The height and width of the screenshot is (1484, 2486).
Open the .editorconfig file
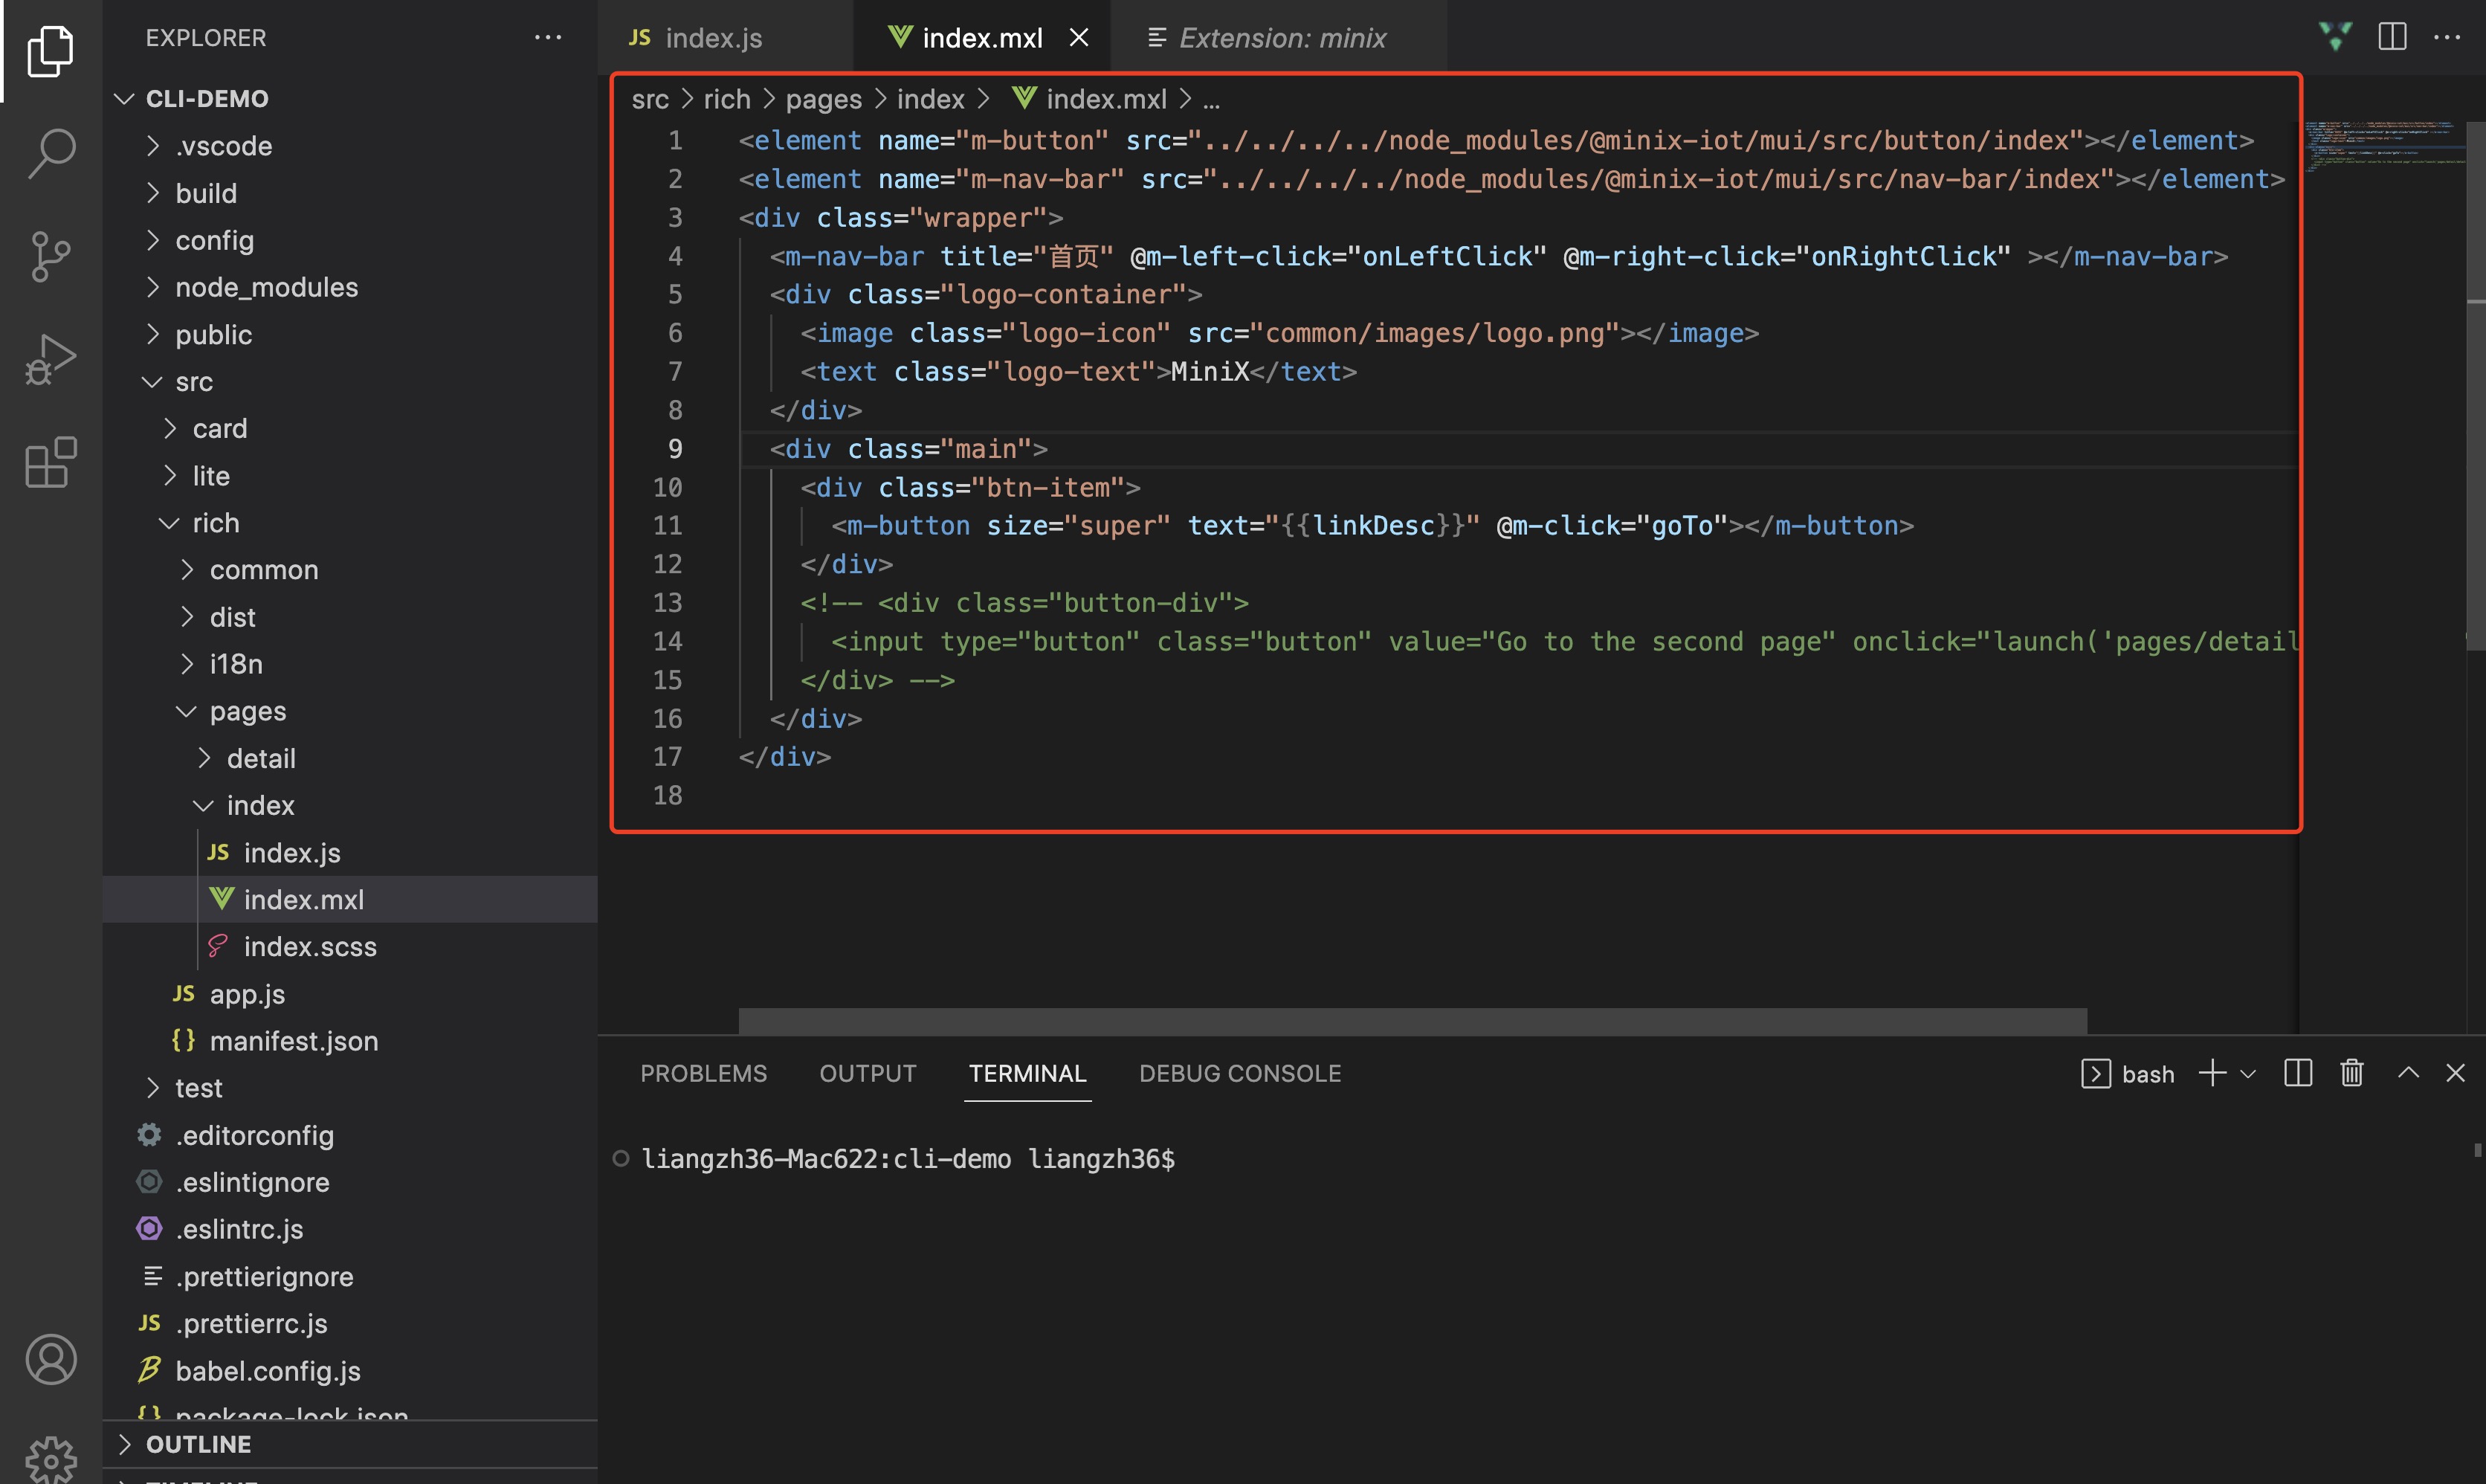point(350,1135)
